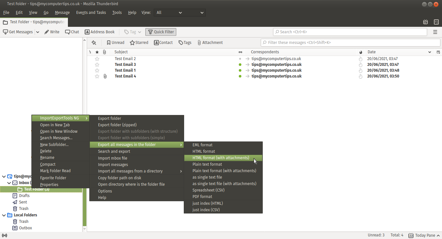Click the online status indicator in the status bar
This screenshot has height=239, width=442.
click(5, 235)
